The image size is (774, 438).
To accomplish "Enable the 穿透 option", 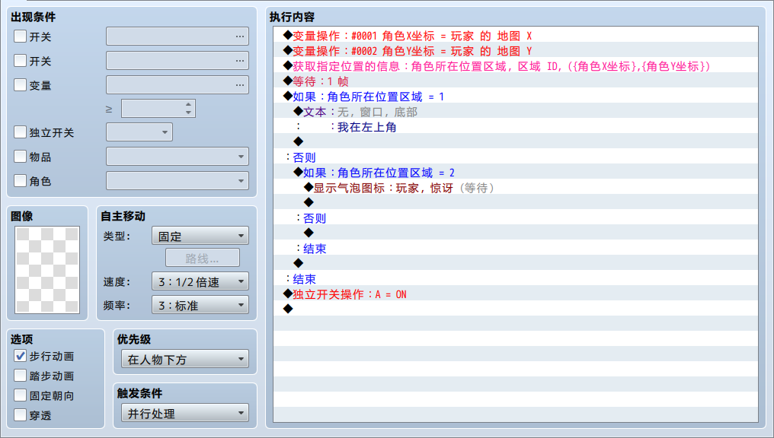I will click(x=21, y=415).
